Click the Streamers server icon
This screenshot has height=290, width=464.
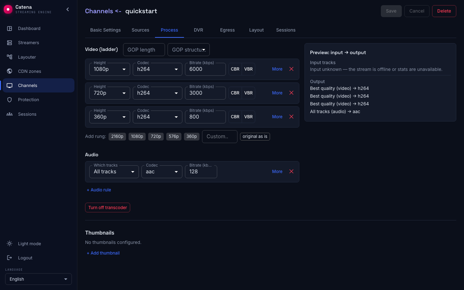[x=10, y=43]
